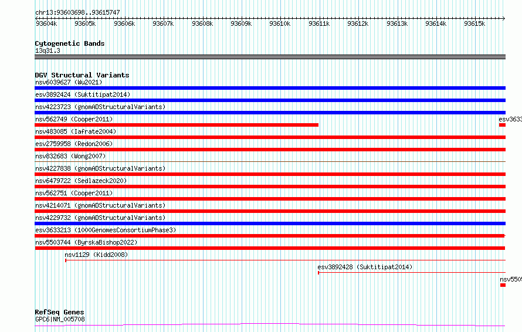
Task: Open the GPC6|NM_005708 gene label
Action: [60, 319]
